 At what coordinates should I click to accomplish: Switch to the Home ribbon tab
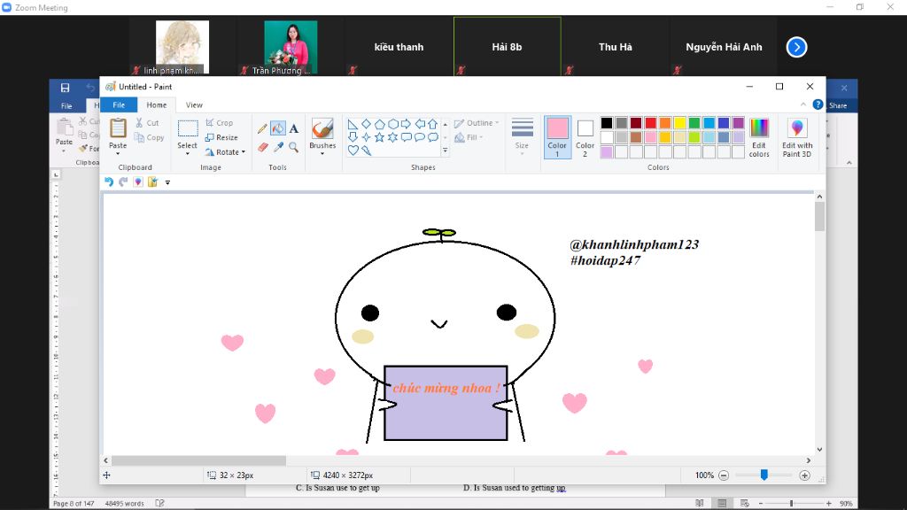coord(156,104)
